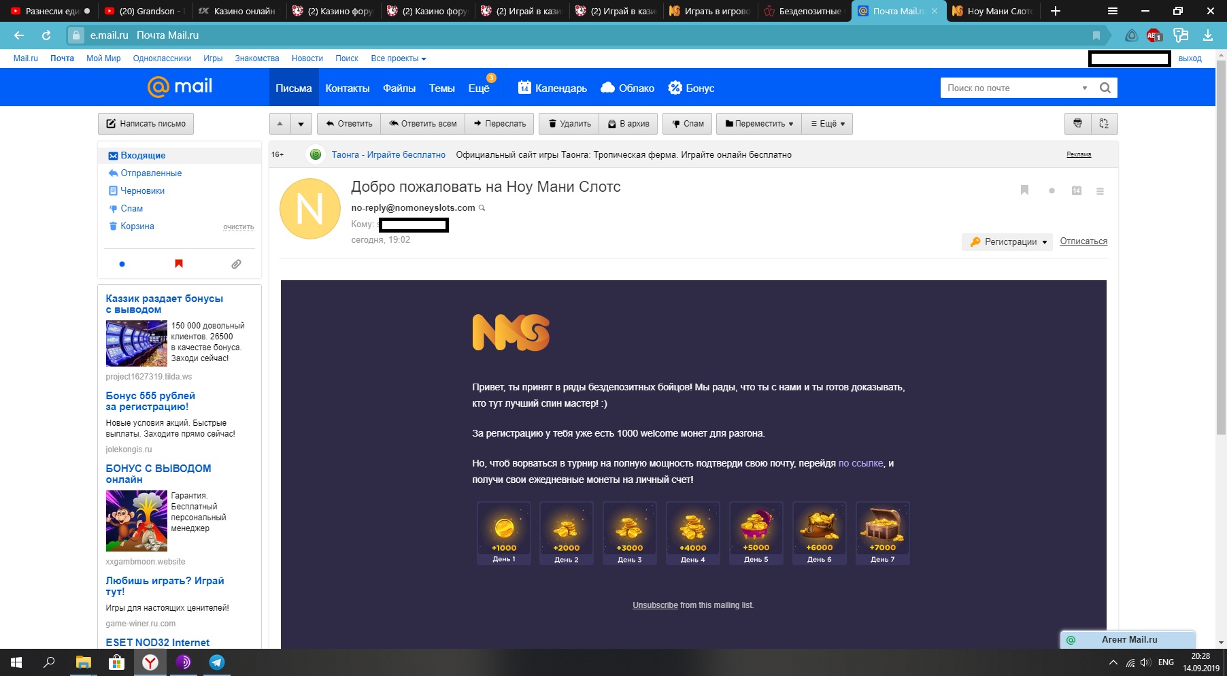
Task: Click the В архив button
Action: coord(629,124)
